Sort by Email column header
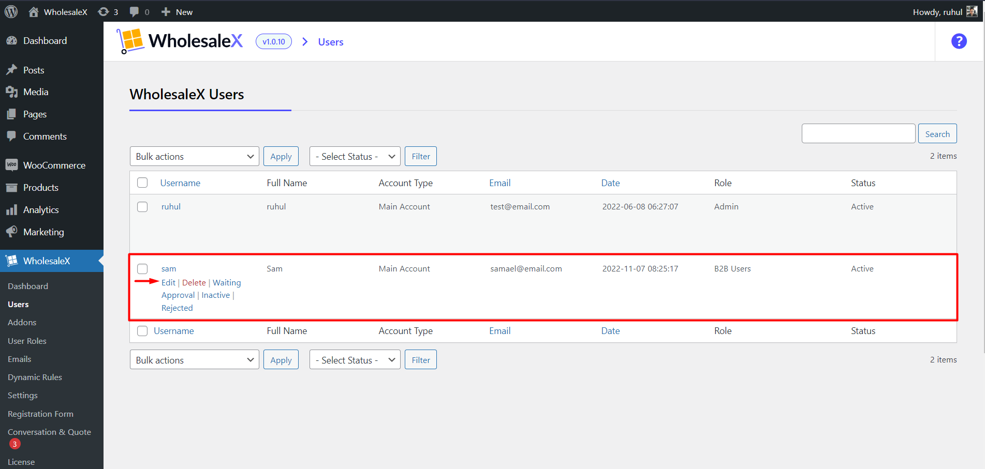985x469 pixels. tap(500, 183)
